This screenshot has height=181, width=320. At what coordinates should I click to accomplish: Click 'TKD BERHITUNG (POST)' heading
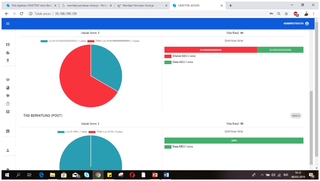tap(43, 116)
